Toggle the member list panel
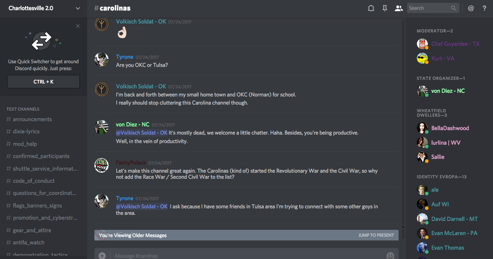Image resolution: width=493 pixels, height=259 pixels. pos(399,8)
